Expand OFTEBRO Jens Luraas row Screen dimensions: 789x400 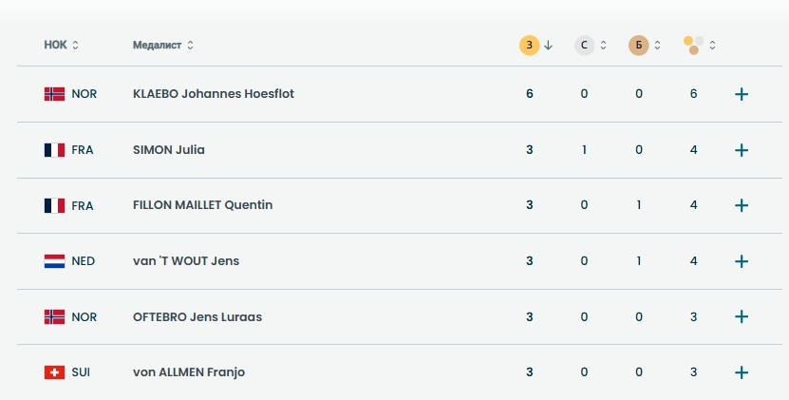pyautogui.click(x=742, y=316)
